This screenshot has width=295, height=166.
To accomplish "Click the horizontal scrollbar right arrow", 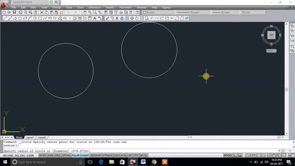I will [283, 137].
